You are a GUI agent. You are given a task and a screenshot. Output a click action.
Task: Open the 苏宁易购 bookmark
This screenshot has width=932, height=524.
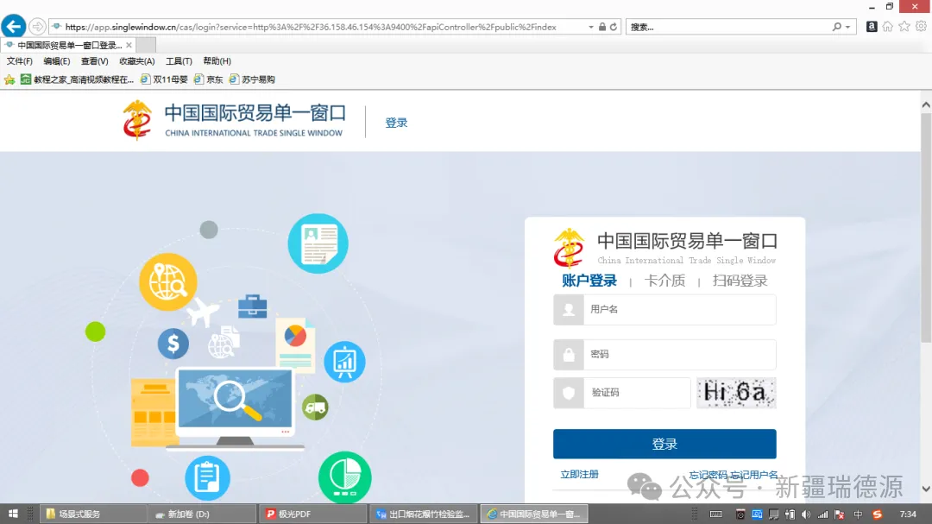[252, 79]
